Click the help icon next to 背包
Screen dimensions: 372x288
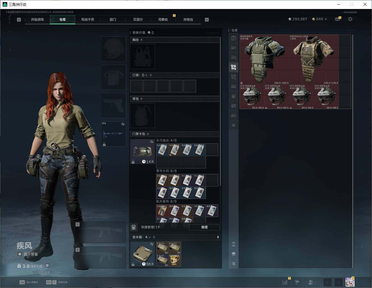[141, 99]
